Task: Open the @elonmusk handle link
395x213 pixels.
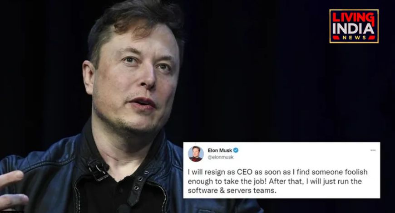Action: coord(220,157)
